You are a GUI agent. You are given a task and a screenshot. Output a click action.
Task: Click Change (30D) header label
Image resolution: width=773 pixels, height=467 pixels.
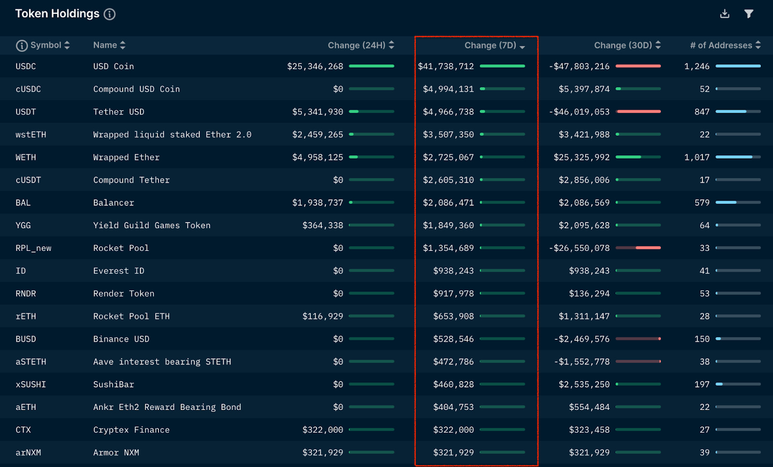pos(623,45)
